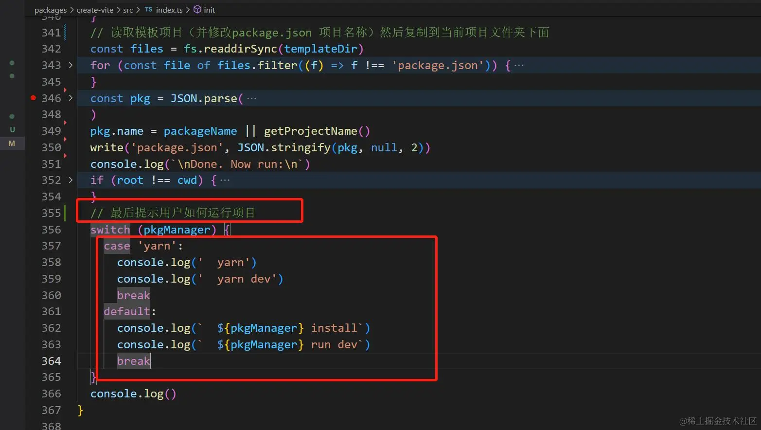Click the folded ellipsis after JSON.parse(
The image size is (761, 430).
pos(251,99)
